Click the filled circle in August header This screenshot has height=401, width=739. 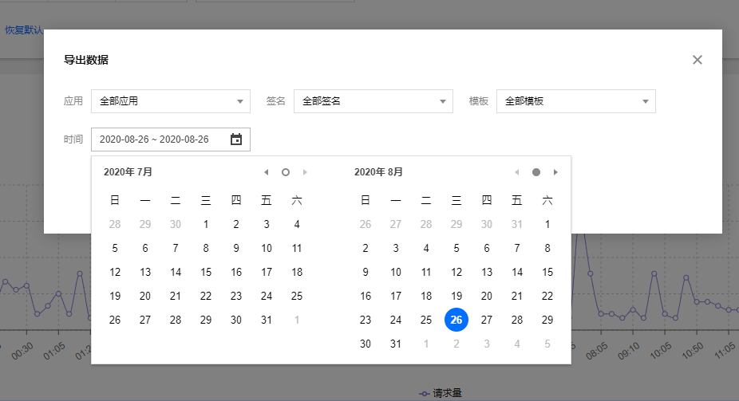(x=536, y=172)
